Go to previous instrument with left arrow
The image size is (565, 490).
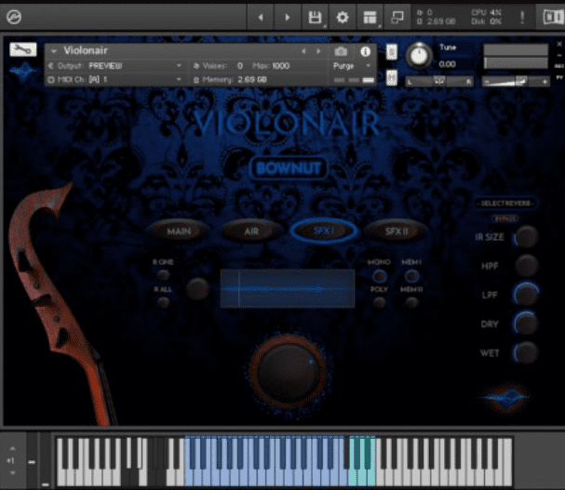click(261, 17)
